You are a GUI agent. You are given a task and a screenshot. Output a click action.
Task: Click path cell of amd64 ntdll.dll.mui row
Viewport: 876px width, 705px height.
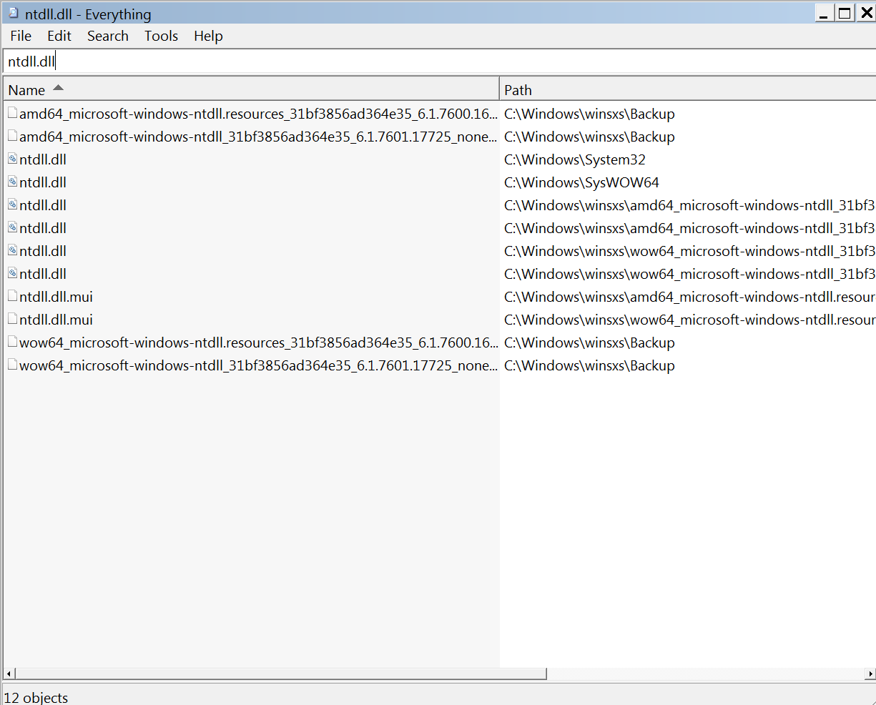[x=689, y=297]
